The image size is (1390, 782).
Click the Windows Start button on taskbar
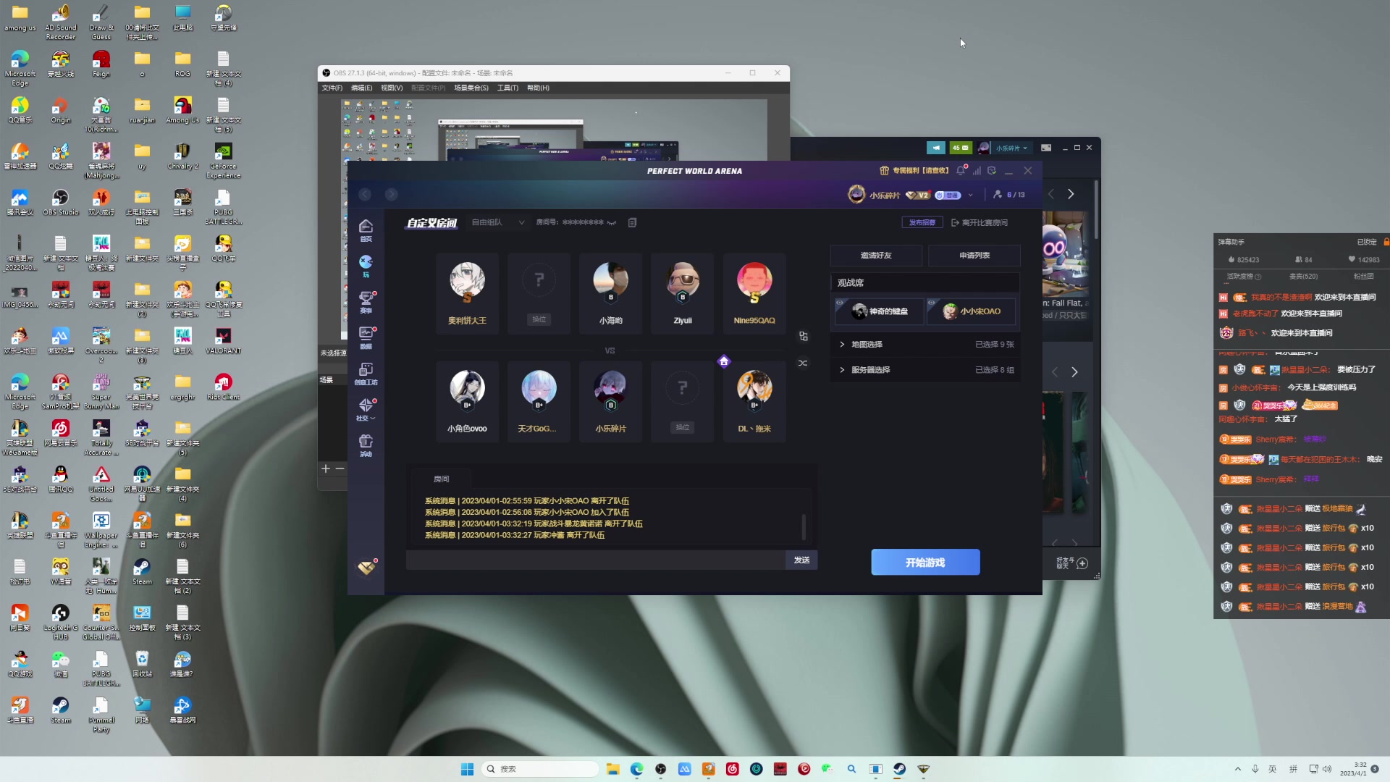click(x=467, y=769)
